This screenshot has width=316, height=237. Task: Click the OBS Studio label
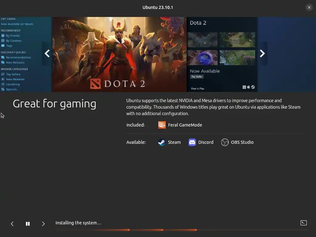tap(242, 142)
